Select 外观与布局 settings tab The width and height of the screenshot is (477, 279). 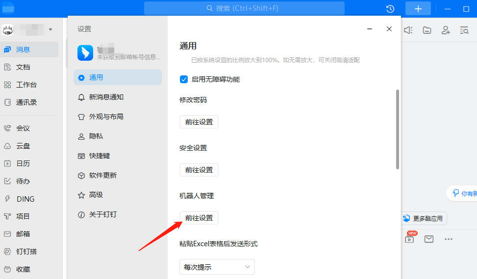(x=118, y=116)
